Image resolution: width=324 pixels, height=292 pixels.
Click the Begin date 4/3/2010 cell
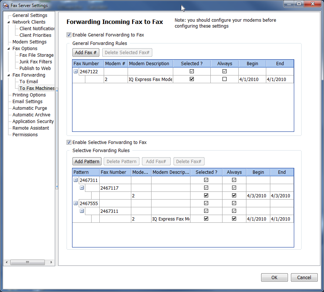pyautogui.click(x=257, y=196)
